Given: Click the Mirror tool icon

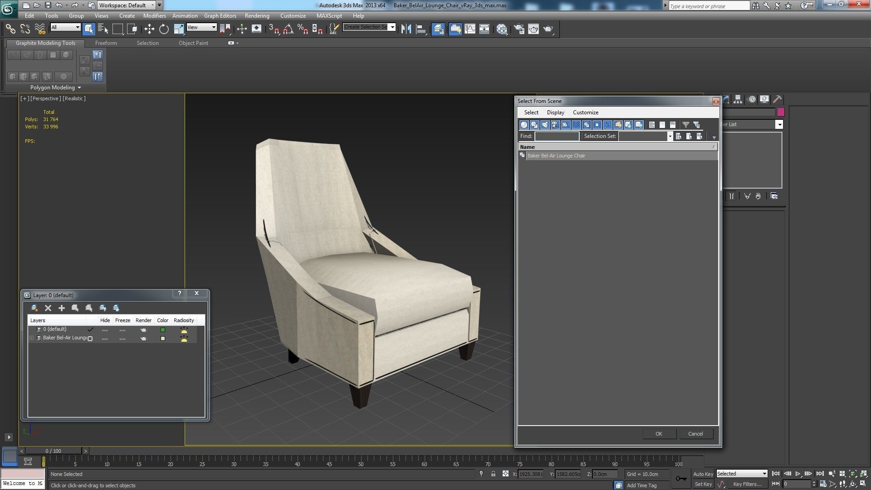Looking at the screenshot, I should click(x=406, y=29).
